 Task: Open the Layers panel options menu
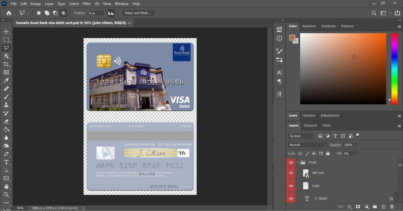[399, 126]
